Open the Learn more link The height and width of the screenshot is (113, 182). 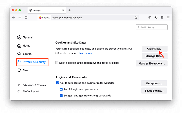(x=85, y=53)
